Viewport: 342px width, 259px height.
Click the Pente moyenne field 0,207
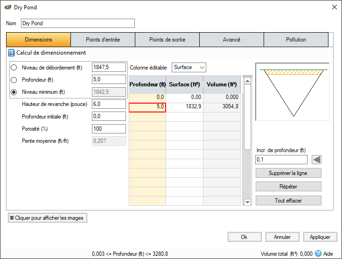pyautogui.click(x=109, y=141)
